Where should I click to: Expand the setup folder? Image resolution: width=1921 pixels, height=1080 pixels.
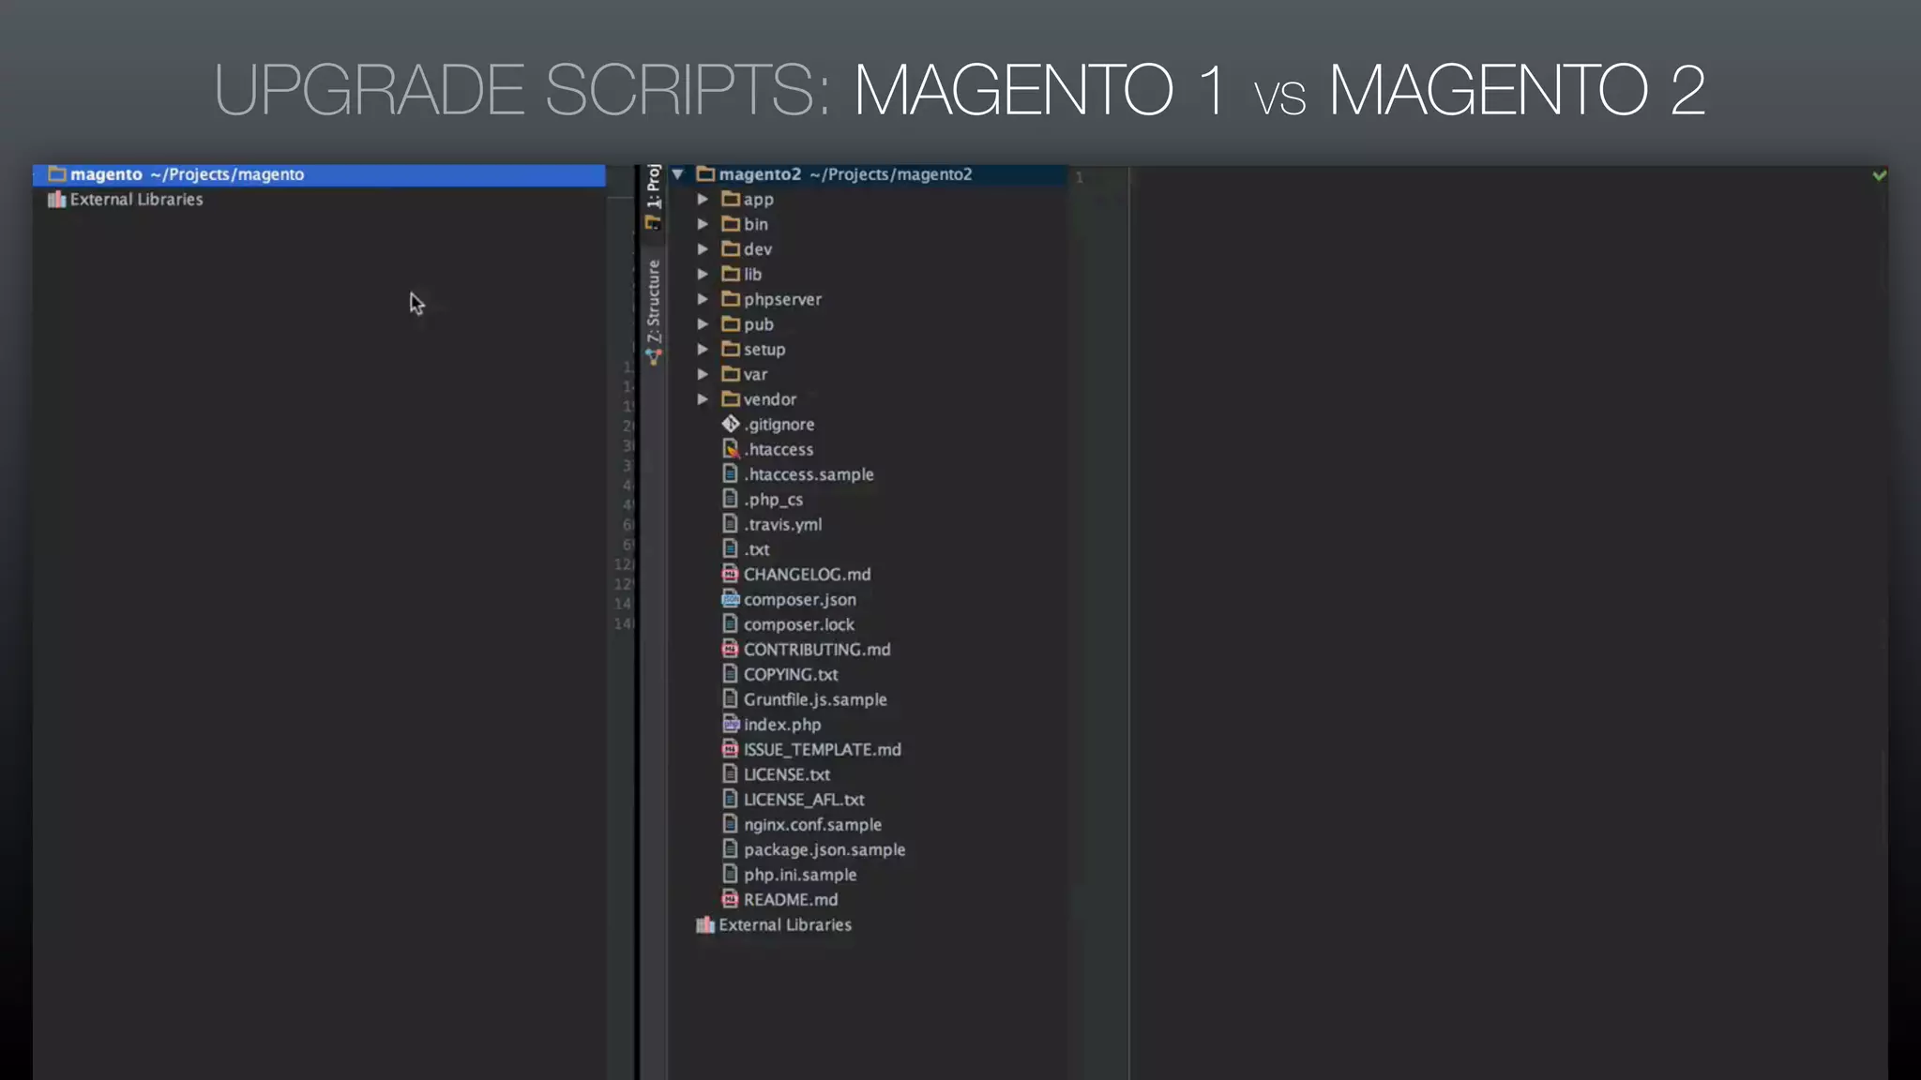[703, 349]
